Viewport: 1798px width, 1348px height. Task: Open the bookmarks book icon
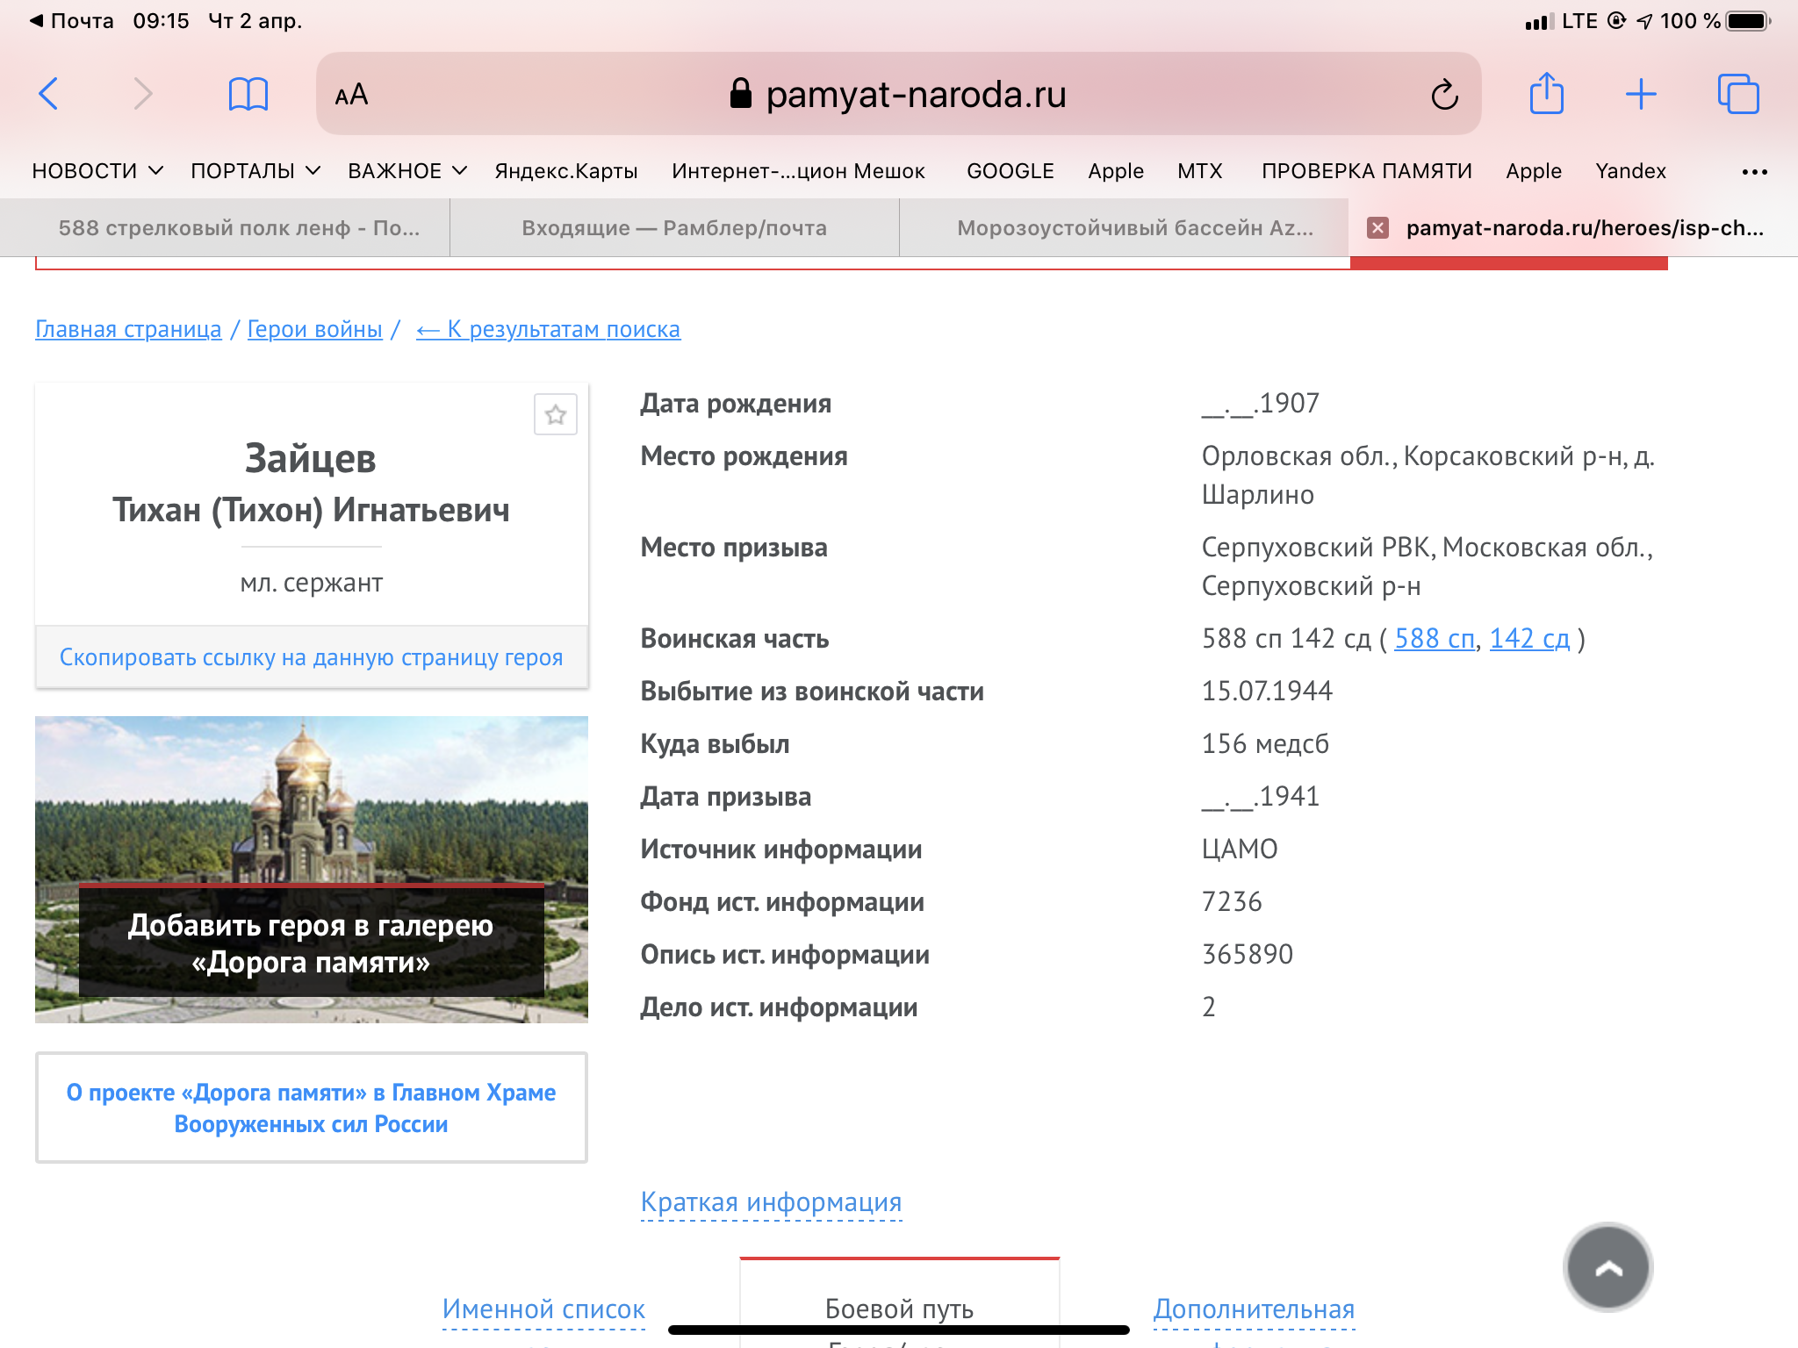point(248,94)
